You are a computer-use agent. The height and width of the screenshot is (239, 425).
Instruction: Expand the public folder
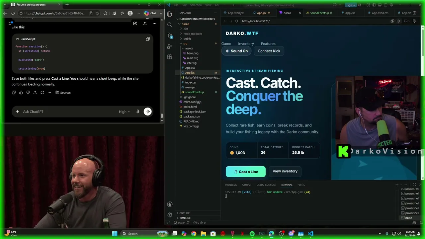(187, 39)
